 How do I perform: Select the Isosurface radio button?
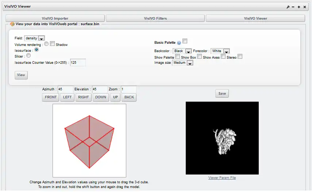point(36,50)
